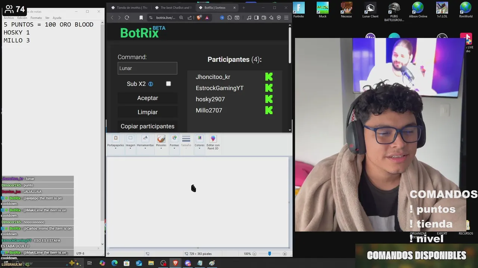This screenshot has height=268, width=478.
Task: Open the Leo AI sparkle icon
Action: click(x=271, y=17)
